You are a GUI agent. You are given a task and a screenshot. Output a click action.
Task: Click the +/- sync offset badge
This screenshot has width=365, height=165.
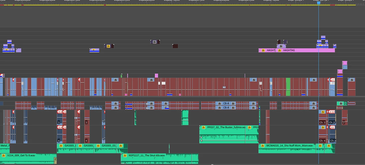[x=332, y=80]
